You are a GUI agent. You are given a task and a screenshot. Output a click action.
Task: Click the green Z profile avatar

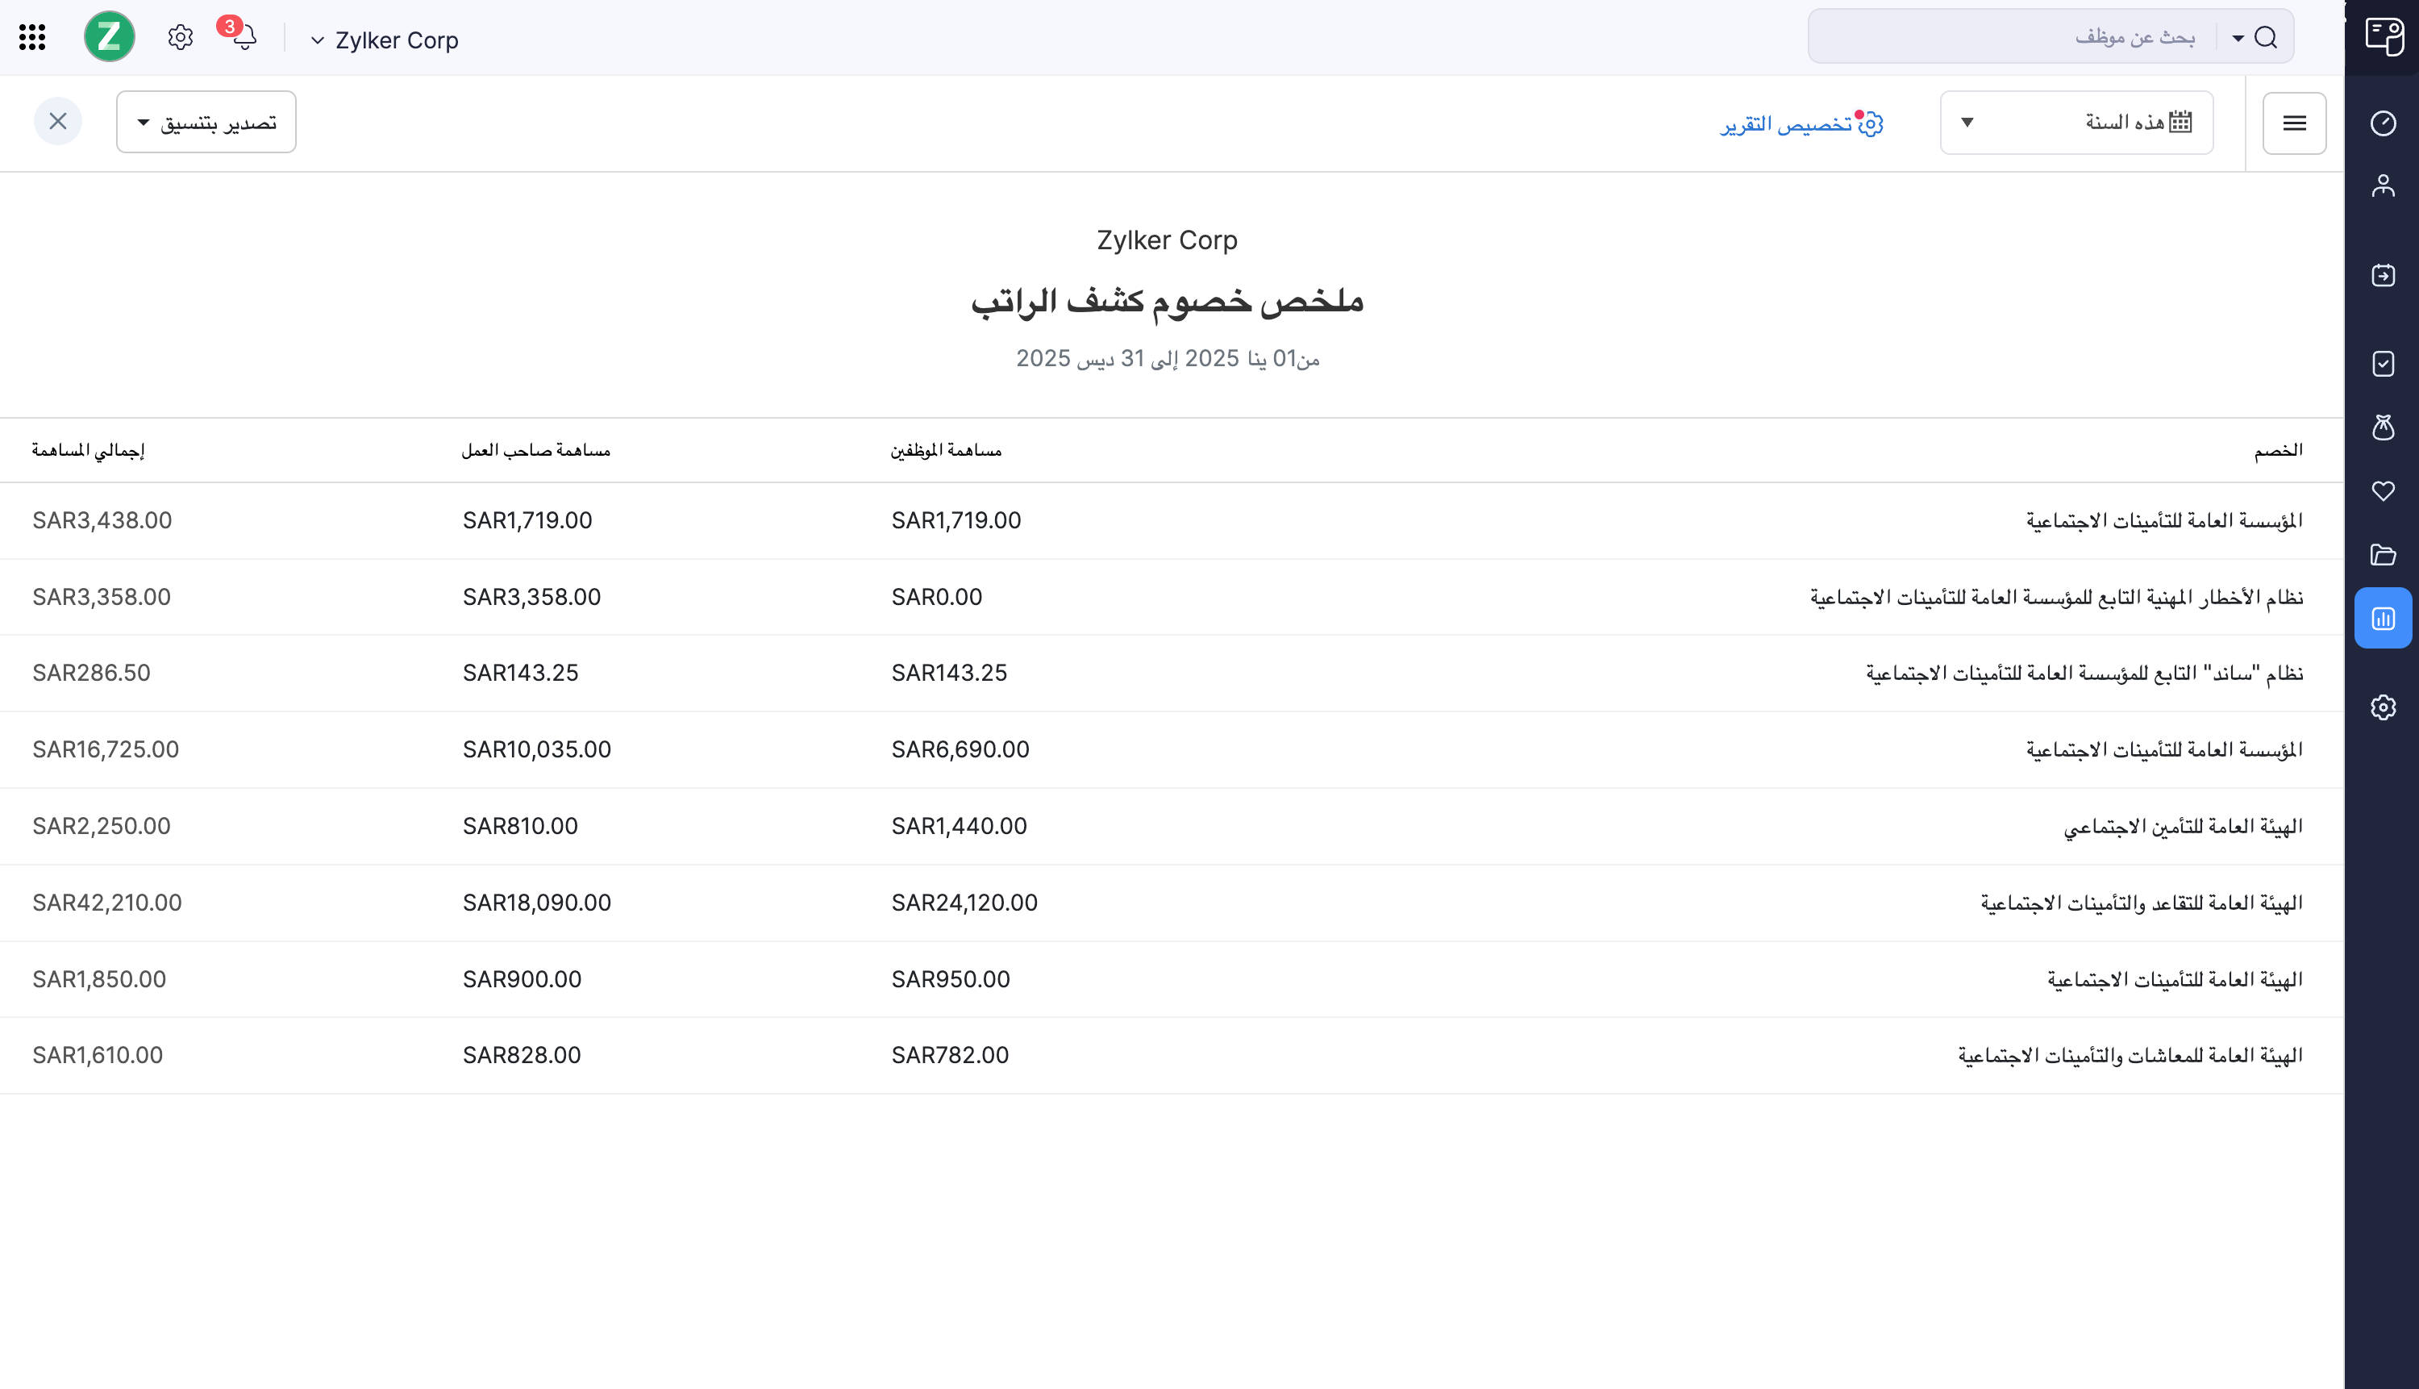[109, 38]
